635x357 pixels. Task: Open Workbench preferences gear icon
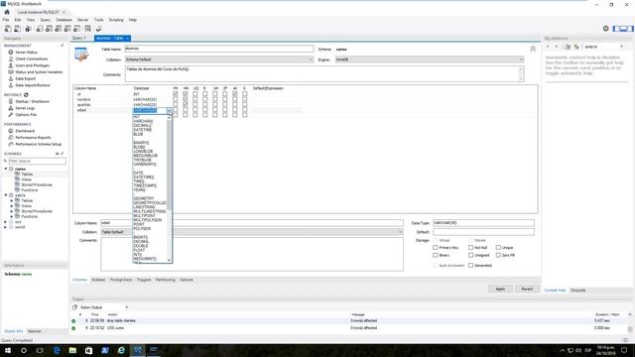click(x=606, y=29)
